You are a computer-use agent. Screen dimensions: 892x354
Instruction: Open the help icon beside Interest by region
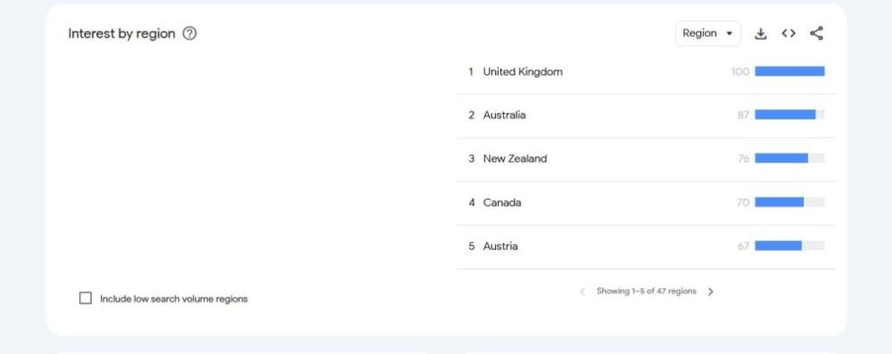click(x=189, y=33)
